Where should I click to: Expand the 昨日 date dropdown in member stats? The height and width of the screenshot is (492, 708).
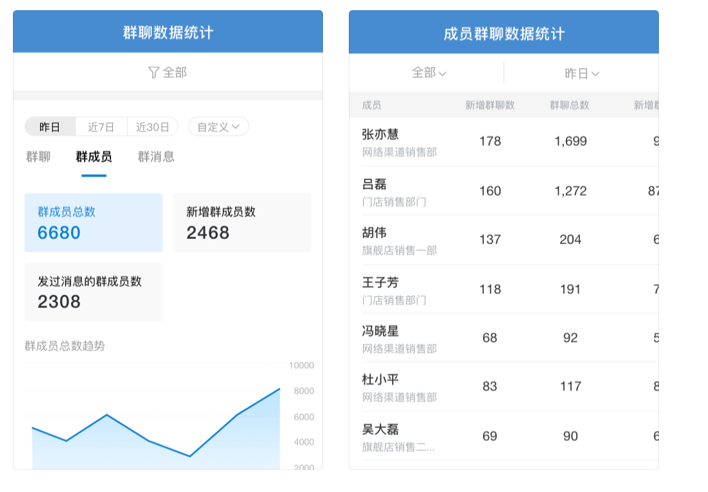click(x=581, y=73)
